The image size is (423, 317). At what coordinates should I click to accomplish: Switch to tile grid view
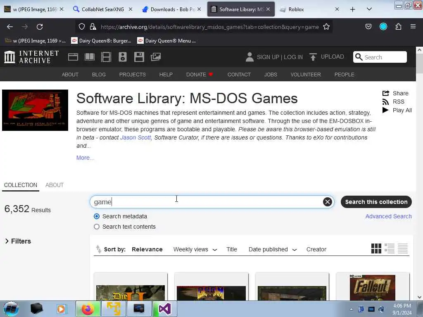[x=376, y=248]
